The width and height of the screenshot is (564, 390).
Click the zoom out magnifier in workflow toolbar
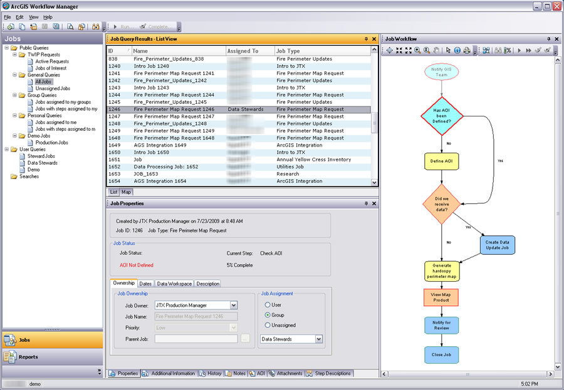[x=427, y=51]
